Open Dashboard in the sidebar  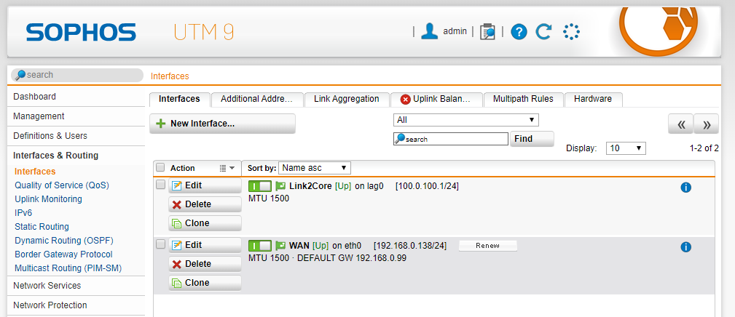(x=76, y=97)
